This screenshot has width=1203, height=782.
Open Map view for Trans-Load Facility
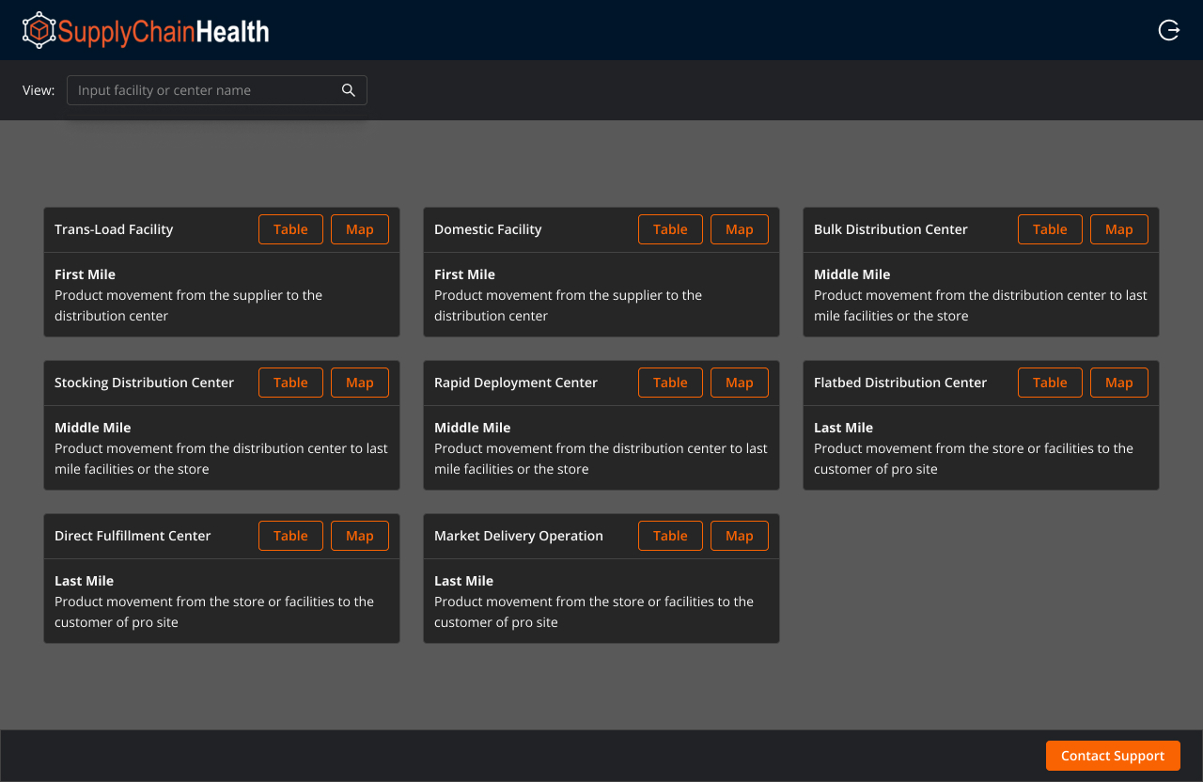point(359,229)
